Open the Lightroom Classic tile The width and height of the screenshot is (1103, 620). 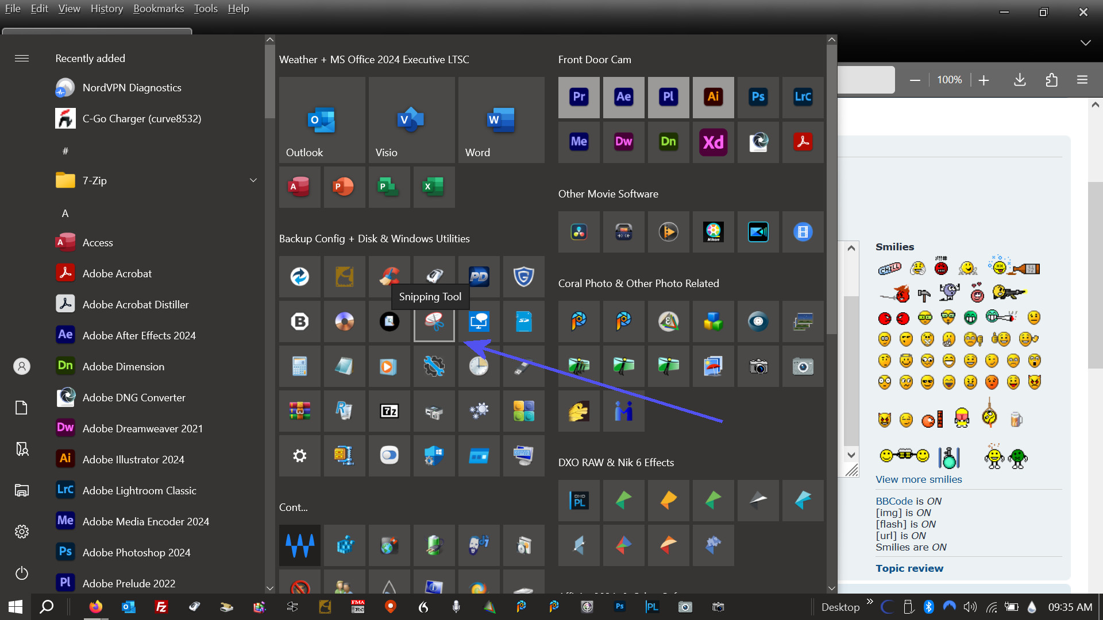803,97
